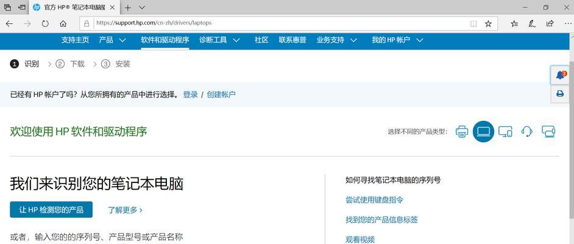Click the 创建帐户 link
Image resolution: width=574 pixels, height=244 pixels.
click(221, 95)
